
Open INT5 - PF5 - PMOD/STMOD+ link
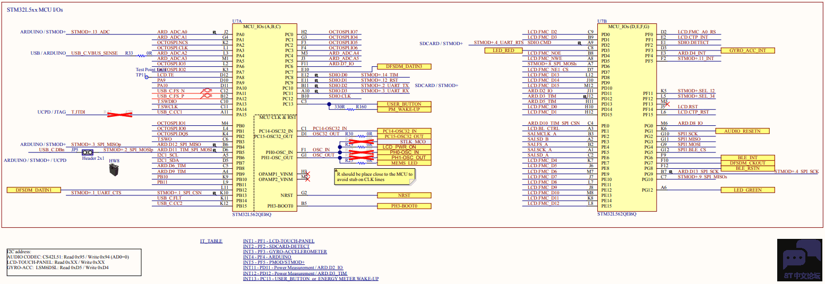[274, 263]
